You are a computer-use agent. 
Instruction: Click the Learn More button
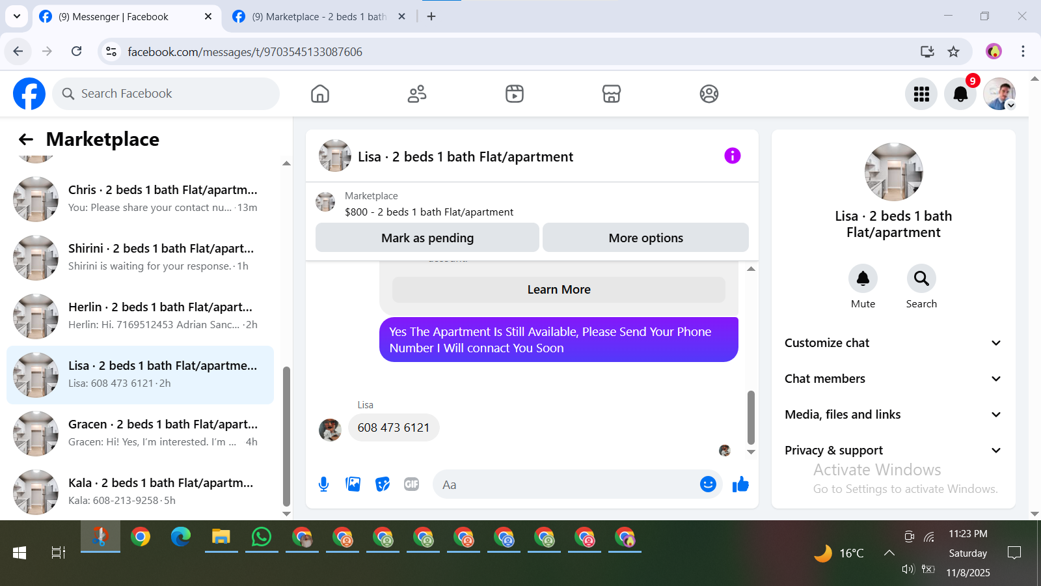(x=559, y=290)
